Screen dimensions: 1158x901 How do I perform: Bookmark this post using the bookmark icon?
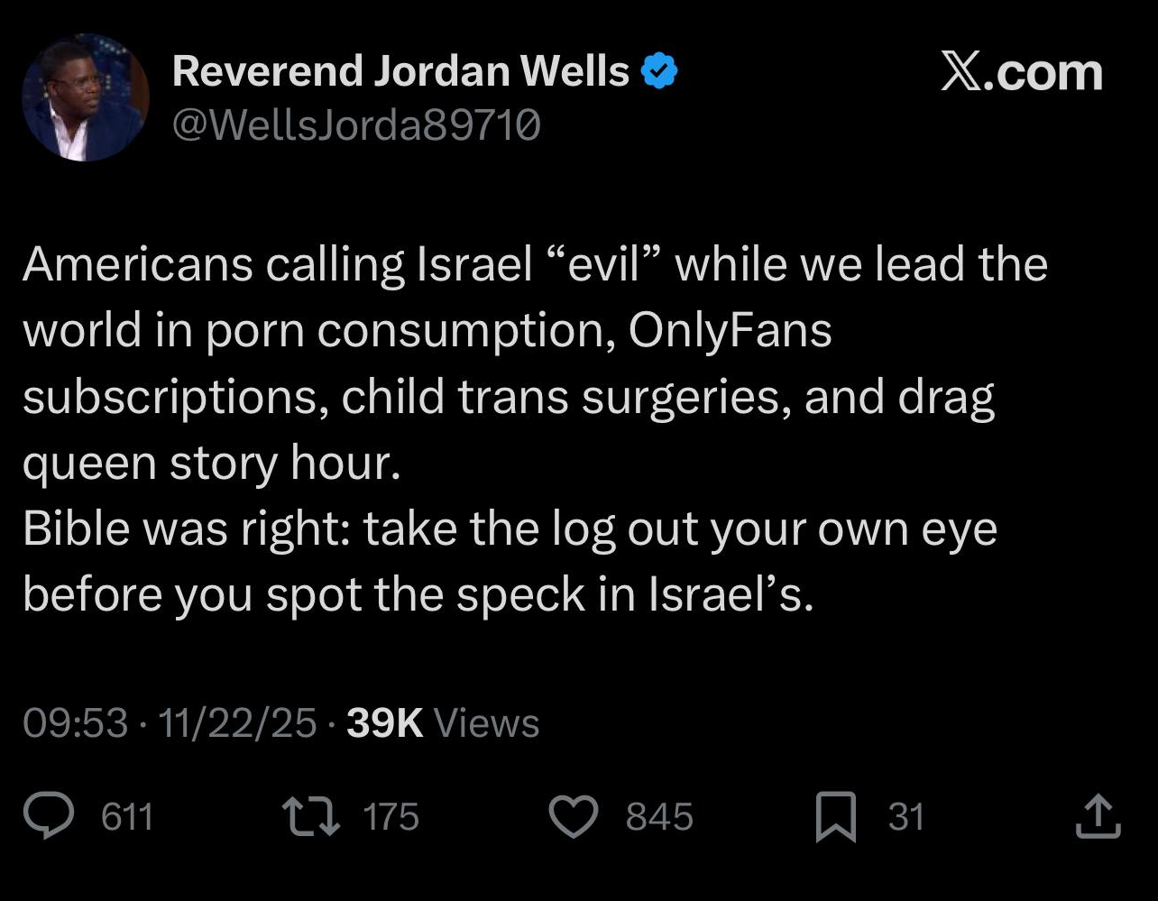[835, 818]
